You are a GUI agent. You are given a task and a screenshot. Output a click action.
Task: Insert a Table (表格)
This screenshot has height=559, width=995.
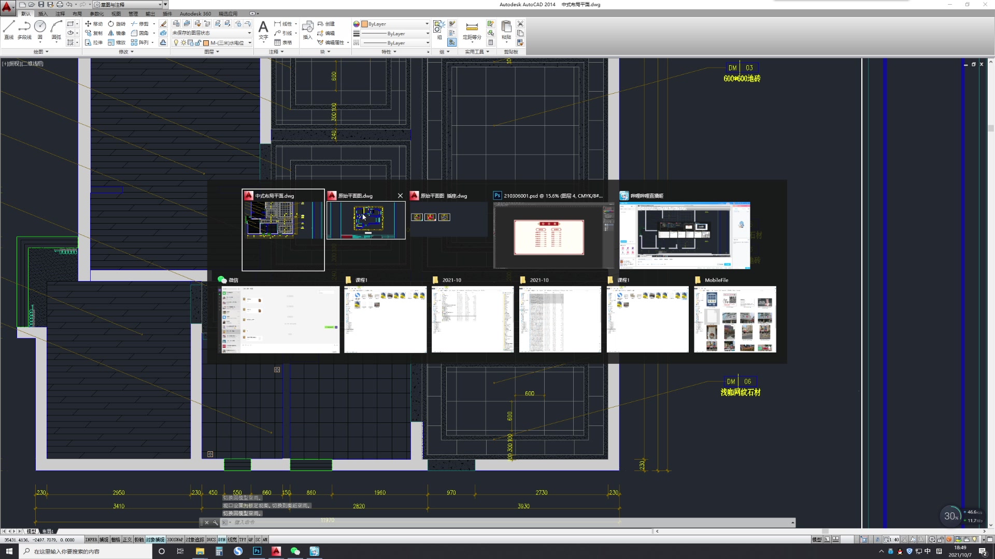[x=283, y=42]
